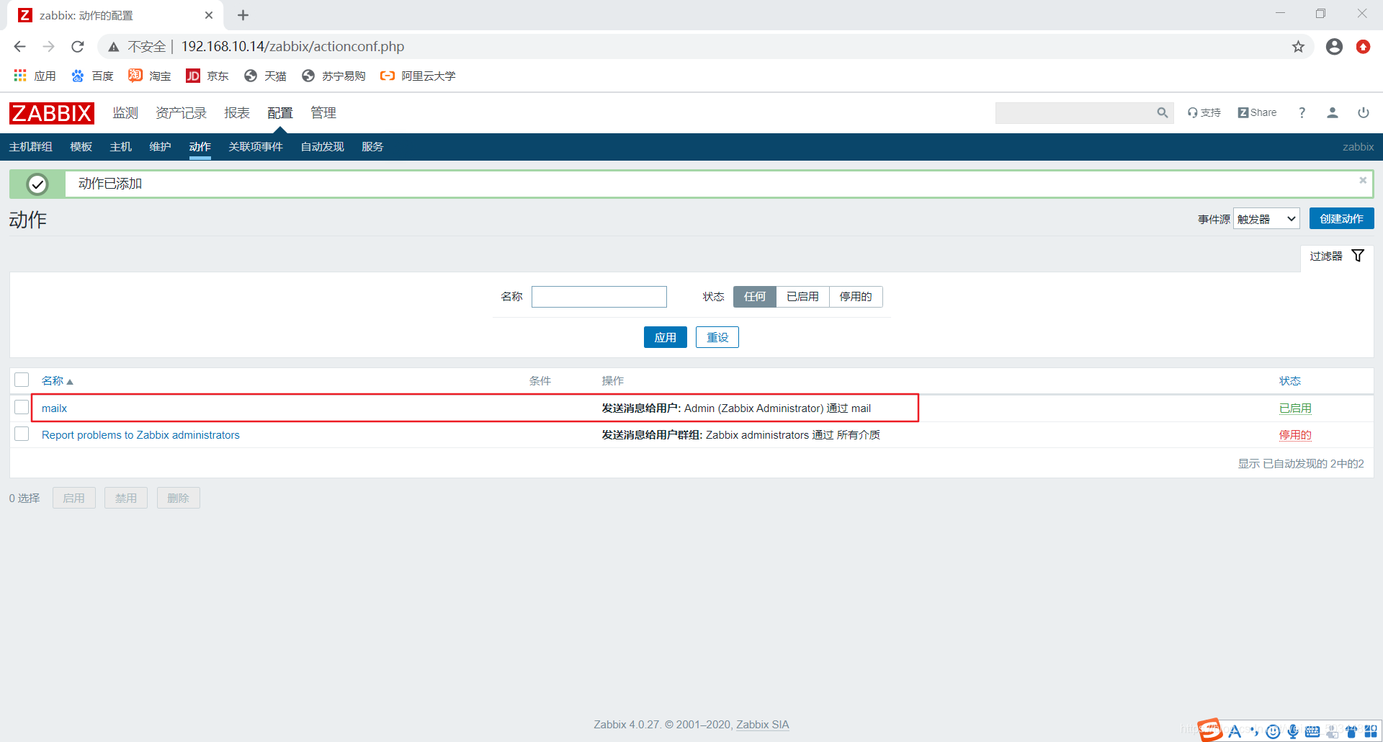The width and height of the screenshot is (1383, 742).
Task: Open the Share link with Z icon
Action: point(1257,112)
